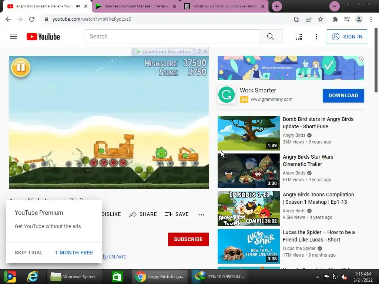The height and width of the screenshot is (284, 379).
Task: Open Lucas the Spider video title
Action: tap(319, 236)
